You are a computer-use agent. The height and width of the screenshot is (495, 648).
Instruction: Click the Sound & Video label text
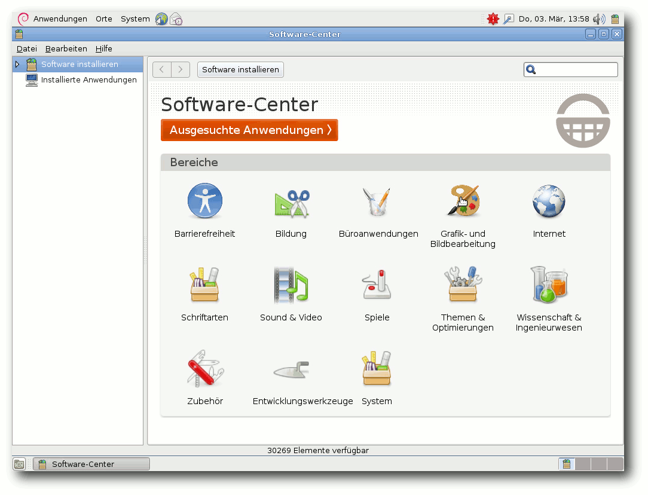click(291, 317)
